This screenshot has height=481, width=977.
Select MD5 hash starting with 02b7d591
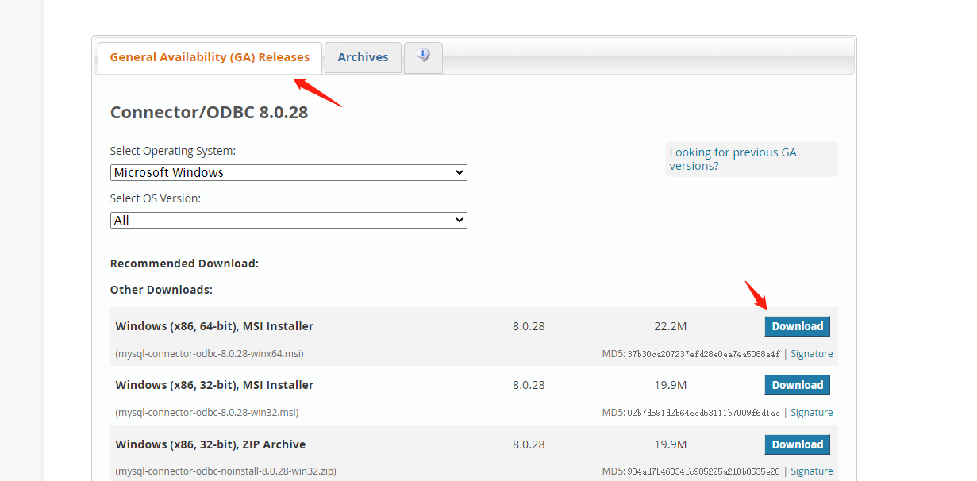[x=703, y=413]
